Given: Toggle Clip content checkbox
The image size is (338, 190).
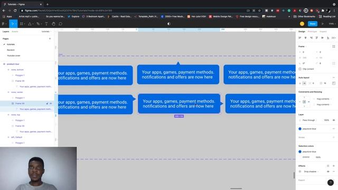Looking at the screenshot, I should point(300,69).
